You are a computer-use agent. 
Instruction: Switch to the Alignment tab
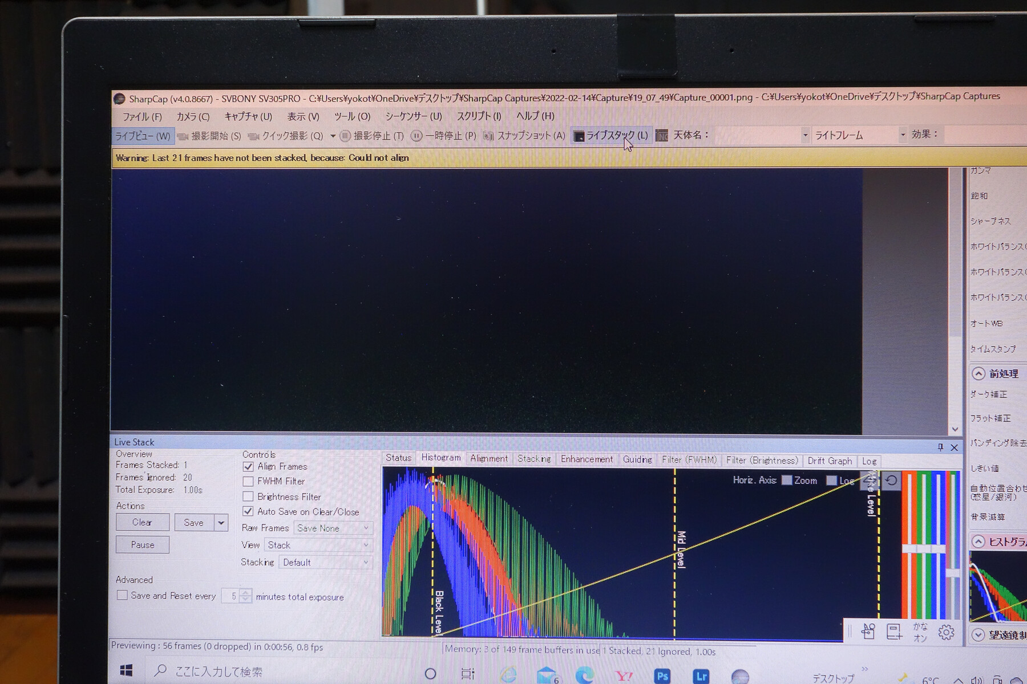[489, 459]
